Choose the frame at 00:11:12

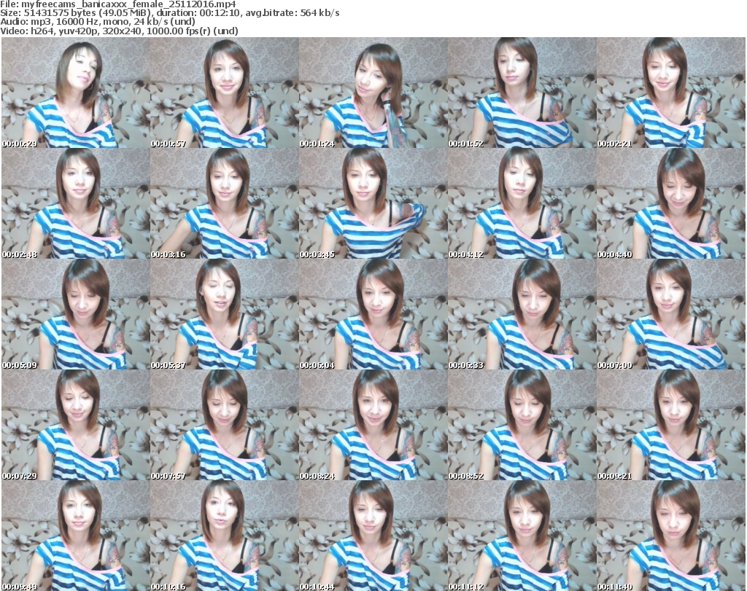pos(522,536)
